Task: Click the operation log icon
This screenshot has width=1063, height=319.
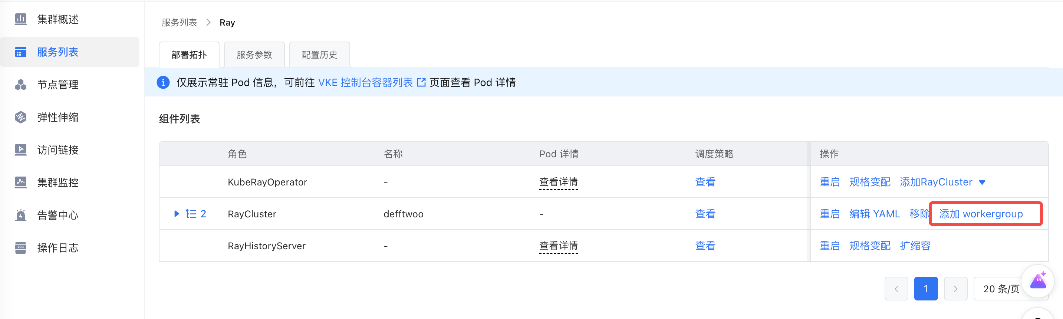Action: [x=21, y=248]
